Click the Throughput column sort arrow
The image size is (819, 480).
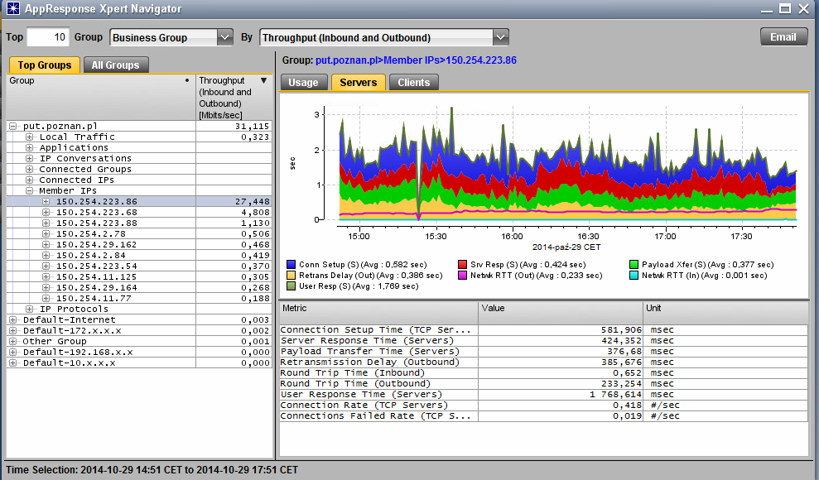264,80
